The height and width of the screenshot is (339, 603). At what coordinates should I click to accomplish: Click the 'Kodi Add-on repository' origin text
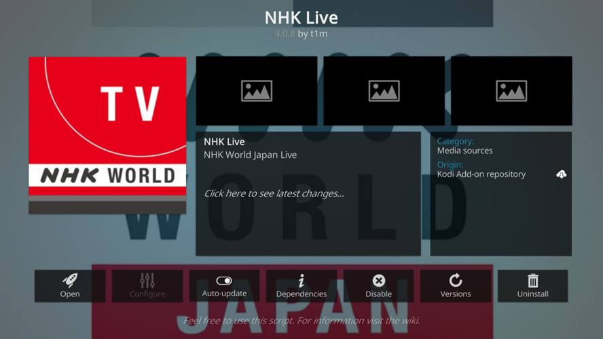pos(481,174)
